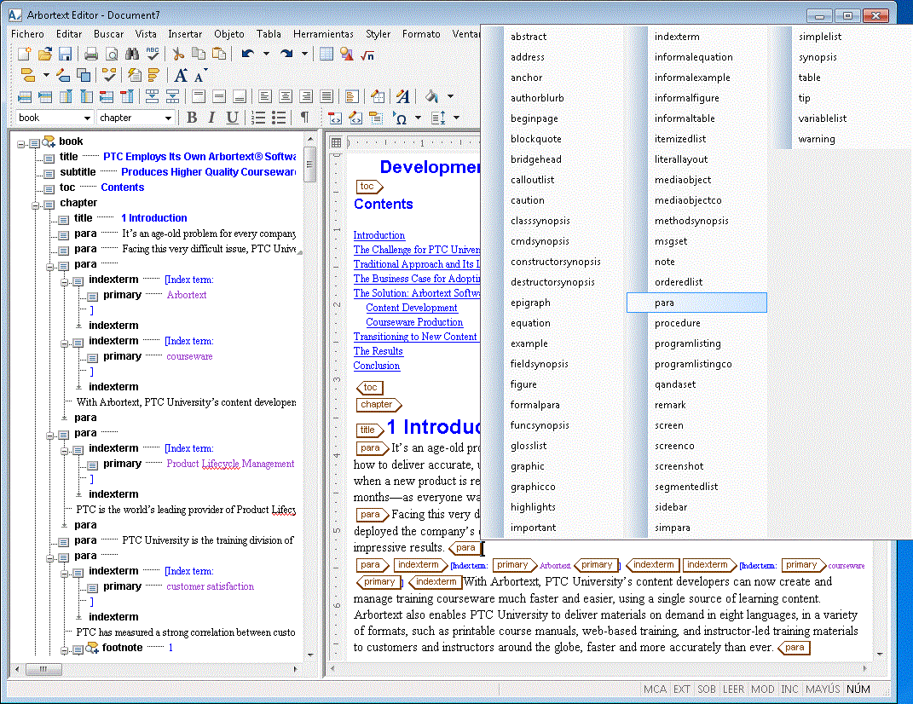Toggle Underline formatting
913x704 pixels.
(233, 118)
